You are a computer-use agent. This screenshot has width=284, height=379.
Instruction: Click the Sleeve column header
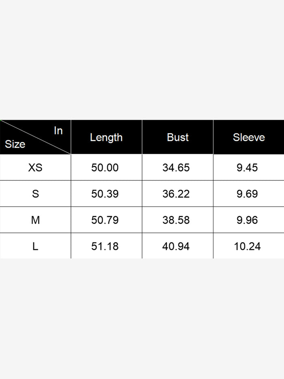click(x=249, y=137)
